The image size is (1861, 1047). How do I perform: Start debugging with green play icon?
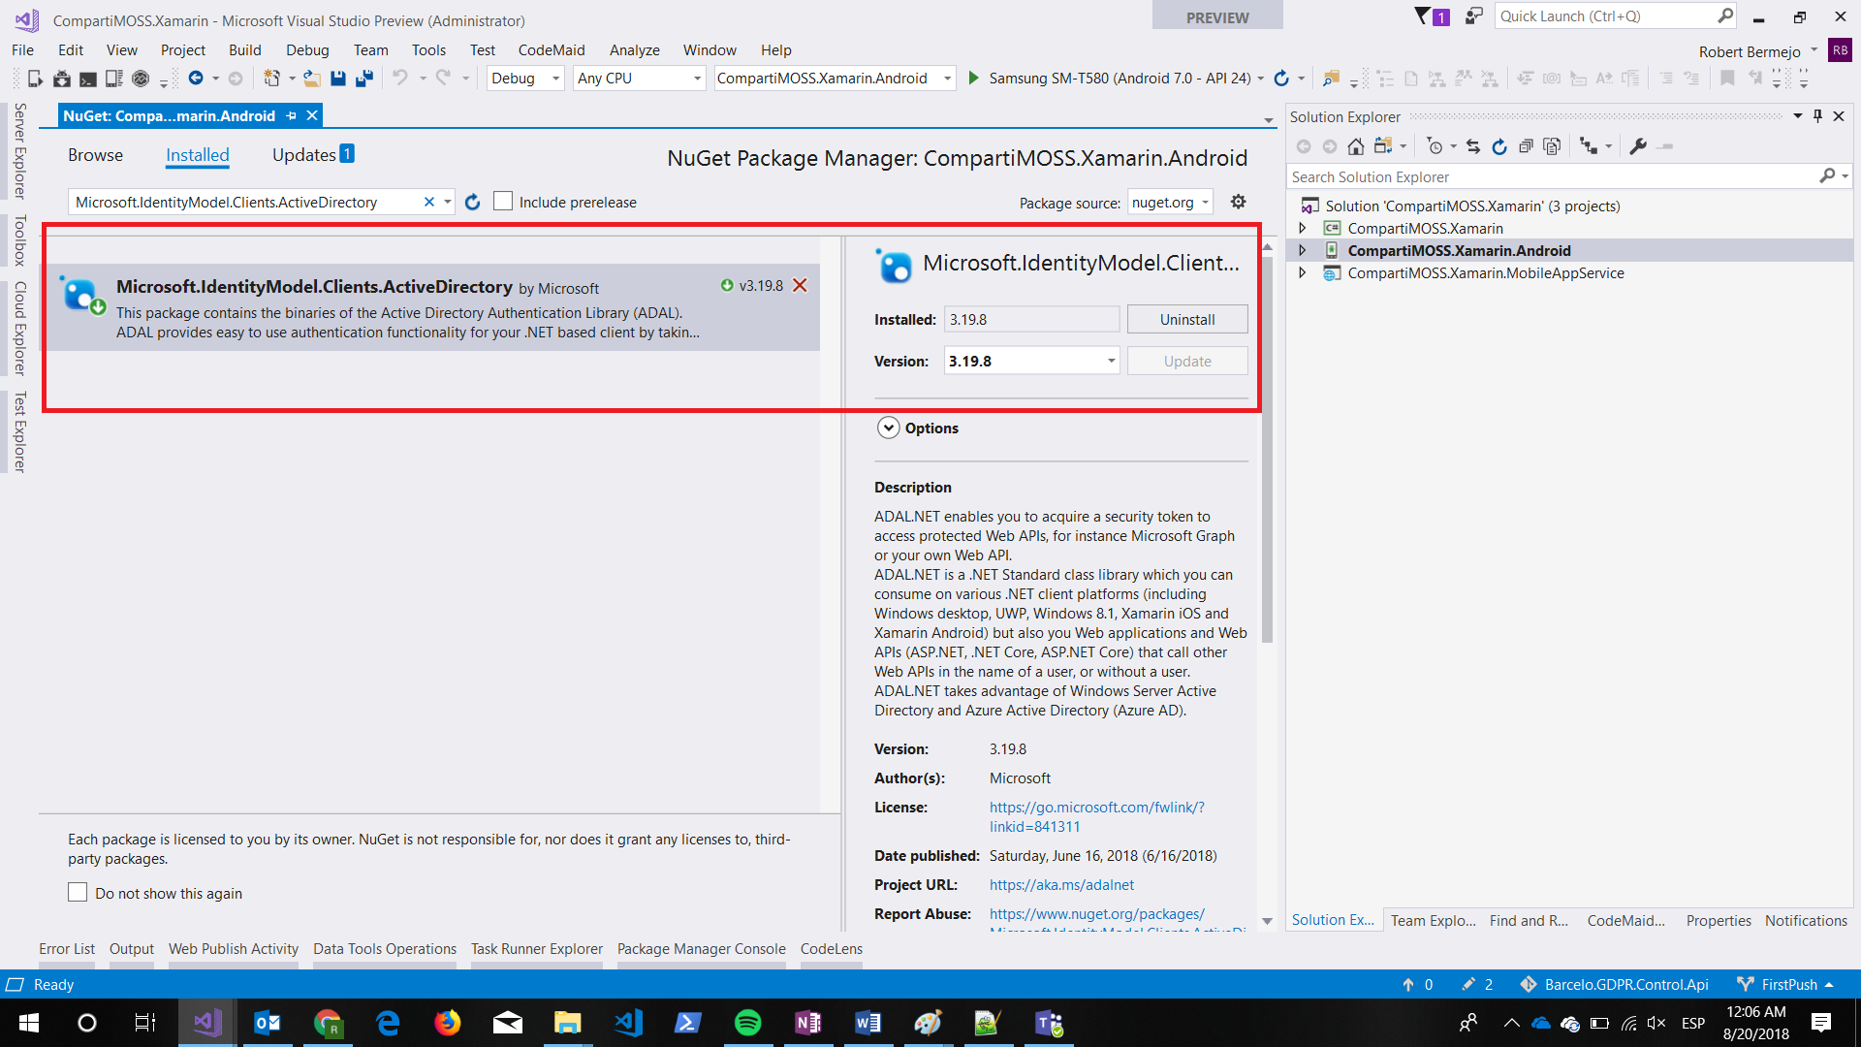pos(973,79)
